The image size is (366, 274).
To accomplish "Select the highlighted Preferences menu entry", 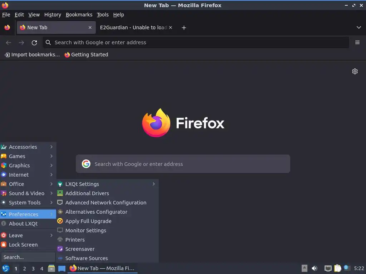I will pos(28,214).
